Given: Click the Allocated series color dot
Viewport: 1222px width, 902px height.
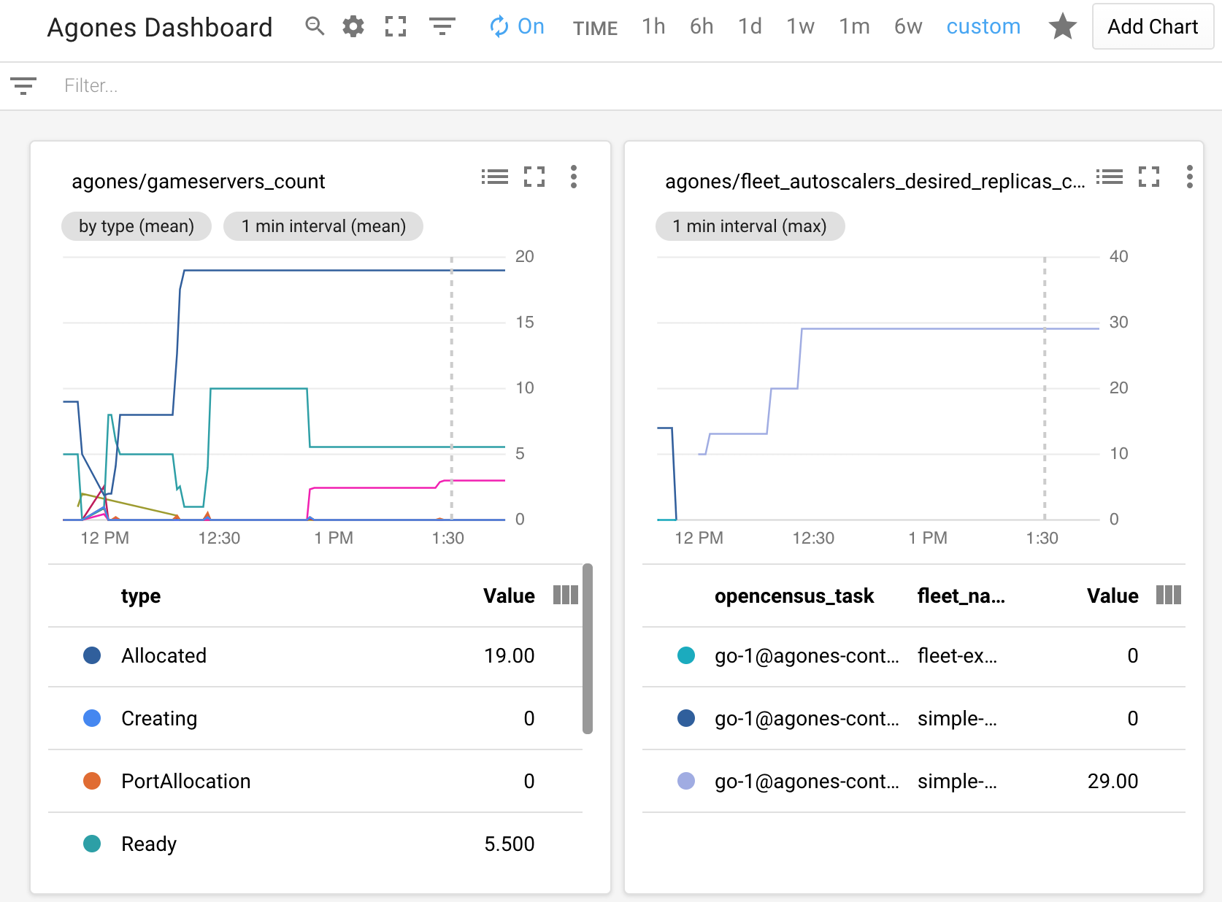Looking at the screenshot, I should click(x=92, y=655).
